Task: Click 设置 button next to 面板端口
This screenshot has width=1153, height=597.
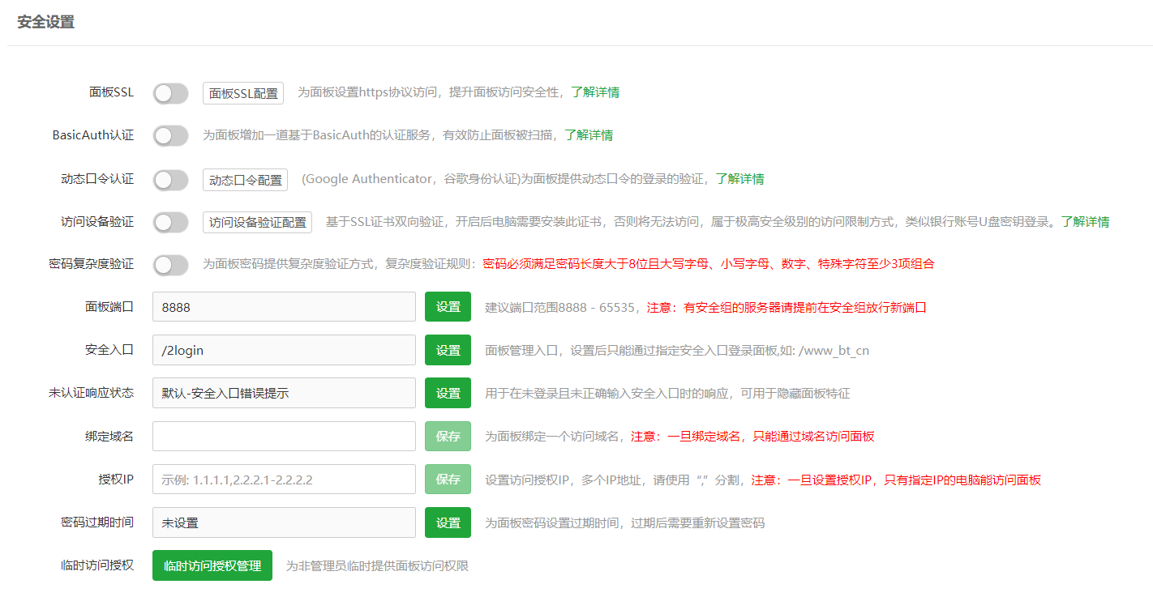Action: click(x=448, y=307)
